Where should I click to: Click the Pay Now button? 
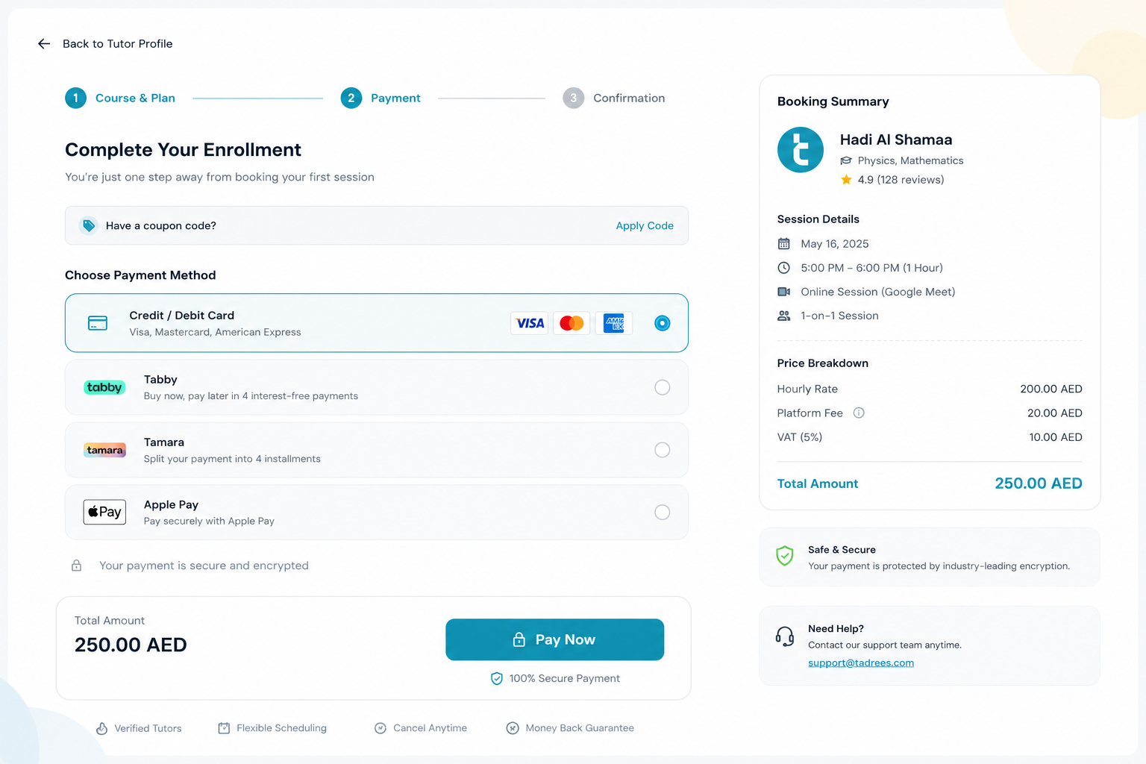(555, 639)
